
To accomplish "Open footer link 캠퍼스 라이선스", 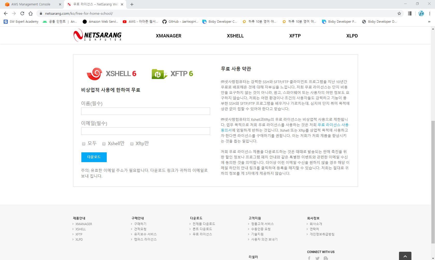I will point(145,239).
